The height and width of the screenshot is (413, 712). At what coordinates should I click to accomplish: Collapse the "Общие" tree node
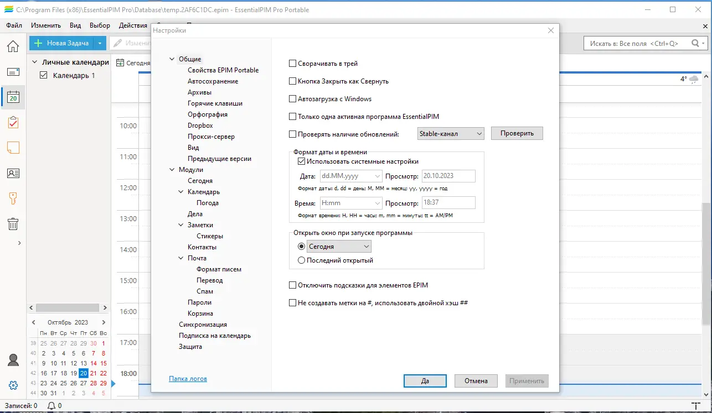point(172,59)
